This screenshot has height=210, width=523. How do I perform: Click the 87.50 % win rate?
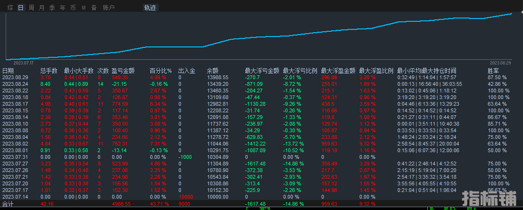pos(497,77)
